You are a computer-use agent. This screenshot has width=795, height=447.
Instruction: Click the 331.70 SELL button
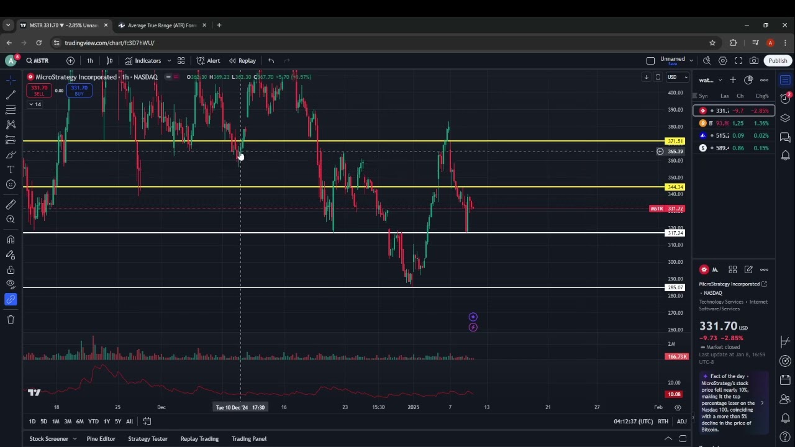39,90
